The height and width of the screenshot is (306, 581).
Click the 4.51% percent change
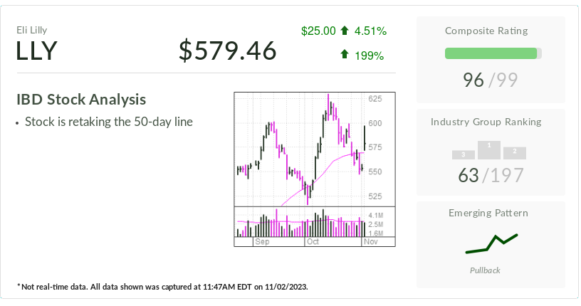[371, 31]
